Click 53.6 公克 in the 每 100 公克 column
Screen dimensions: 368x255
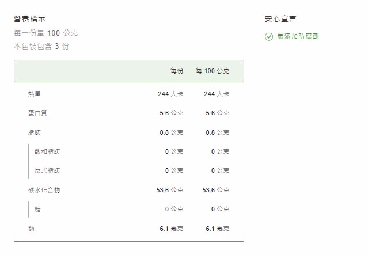[215, 190]
